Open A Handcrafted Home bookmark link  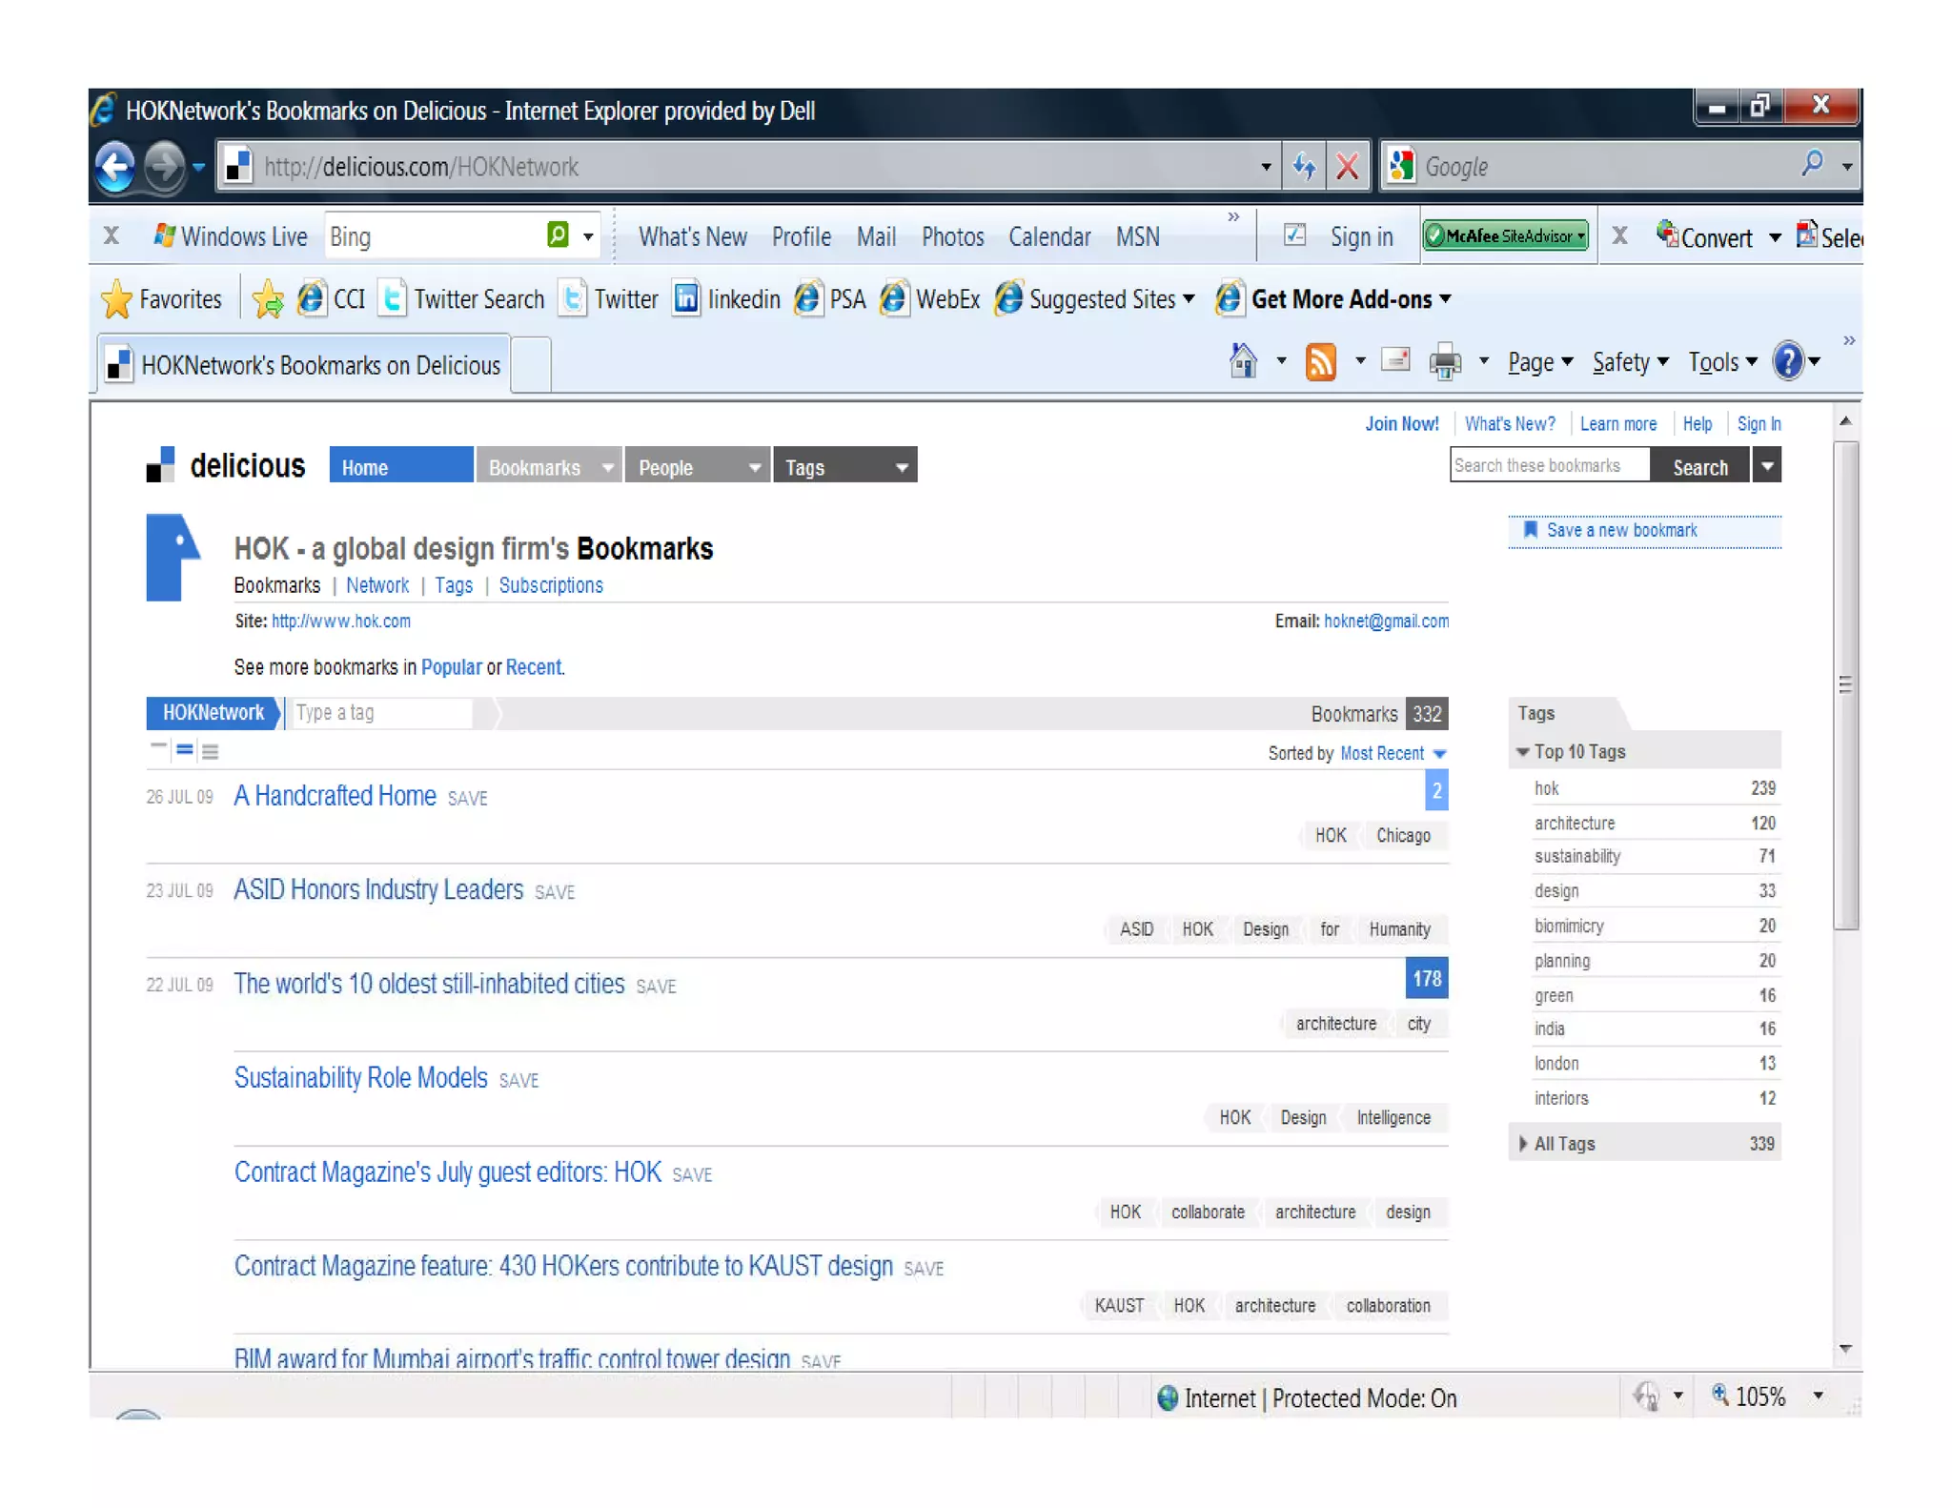tap(335, 796)
